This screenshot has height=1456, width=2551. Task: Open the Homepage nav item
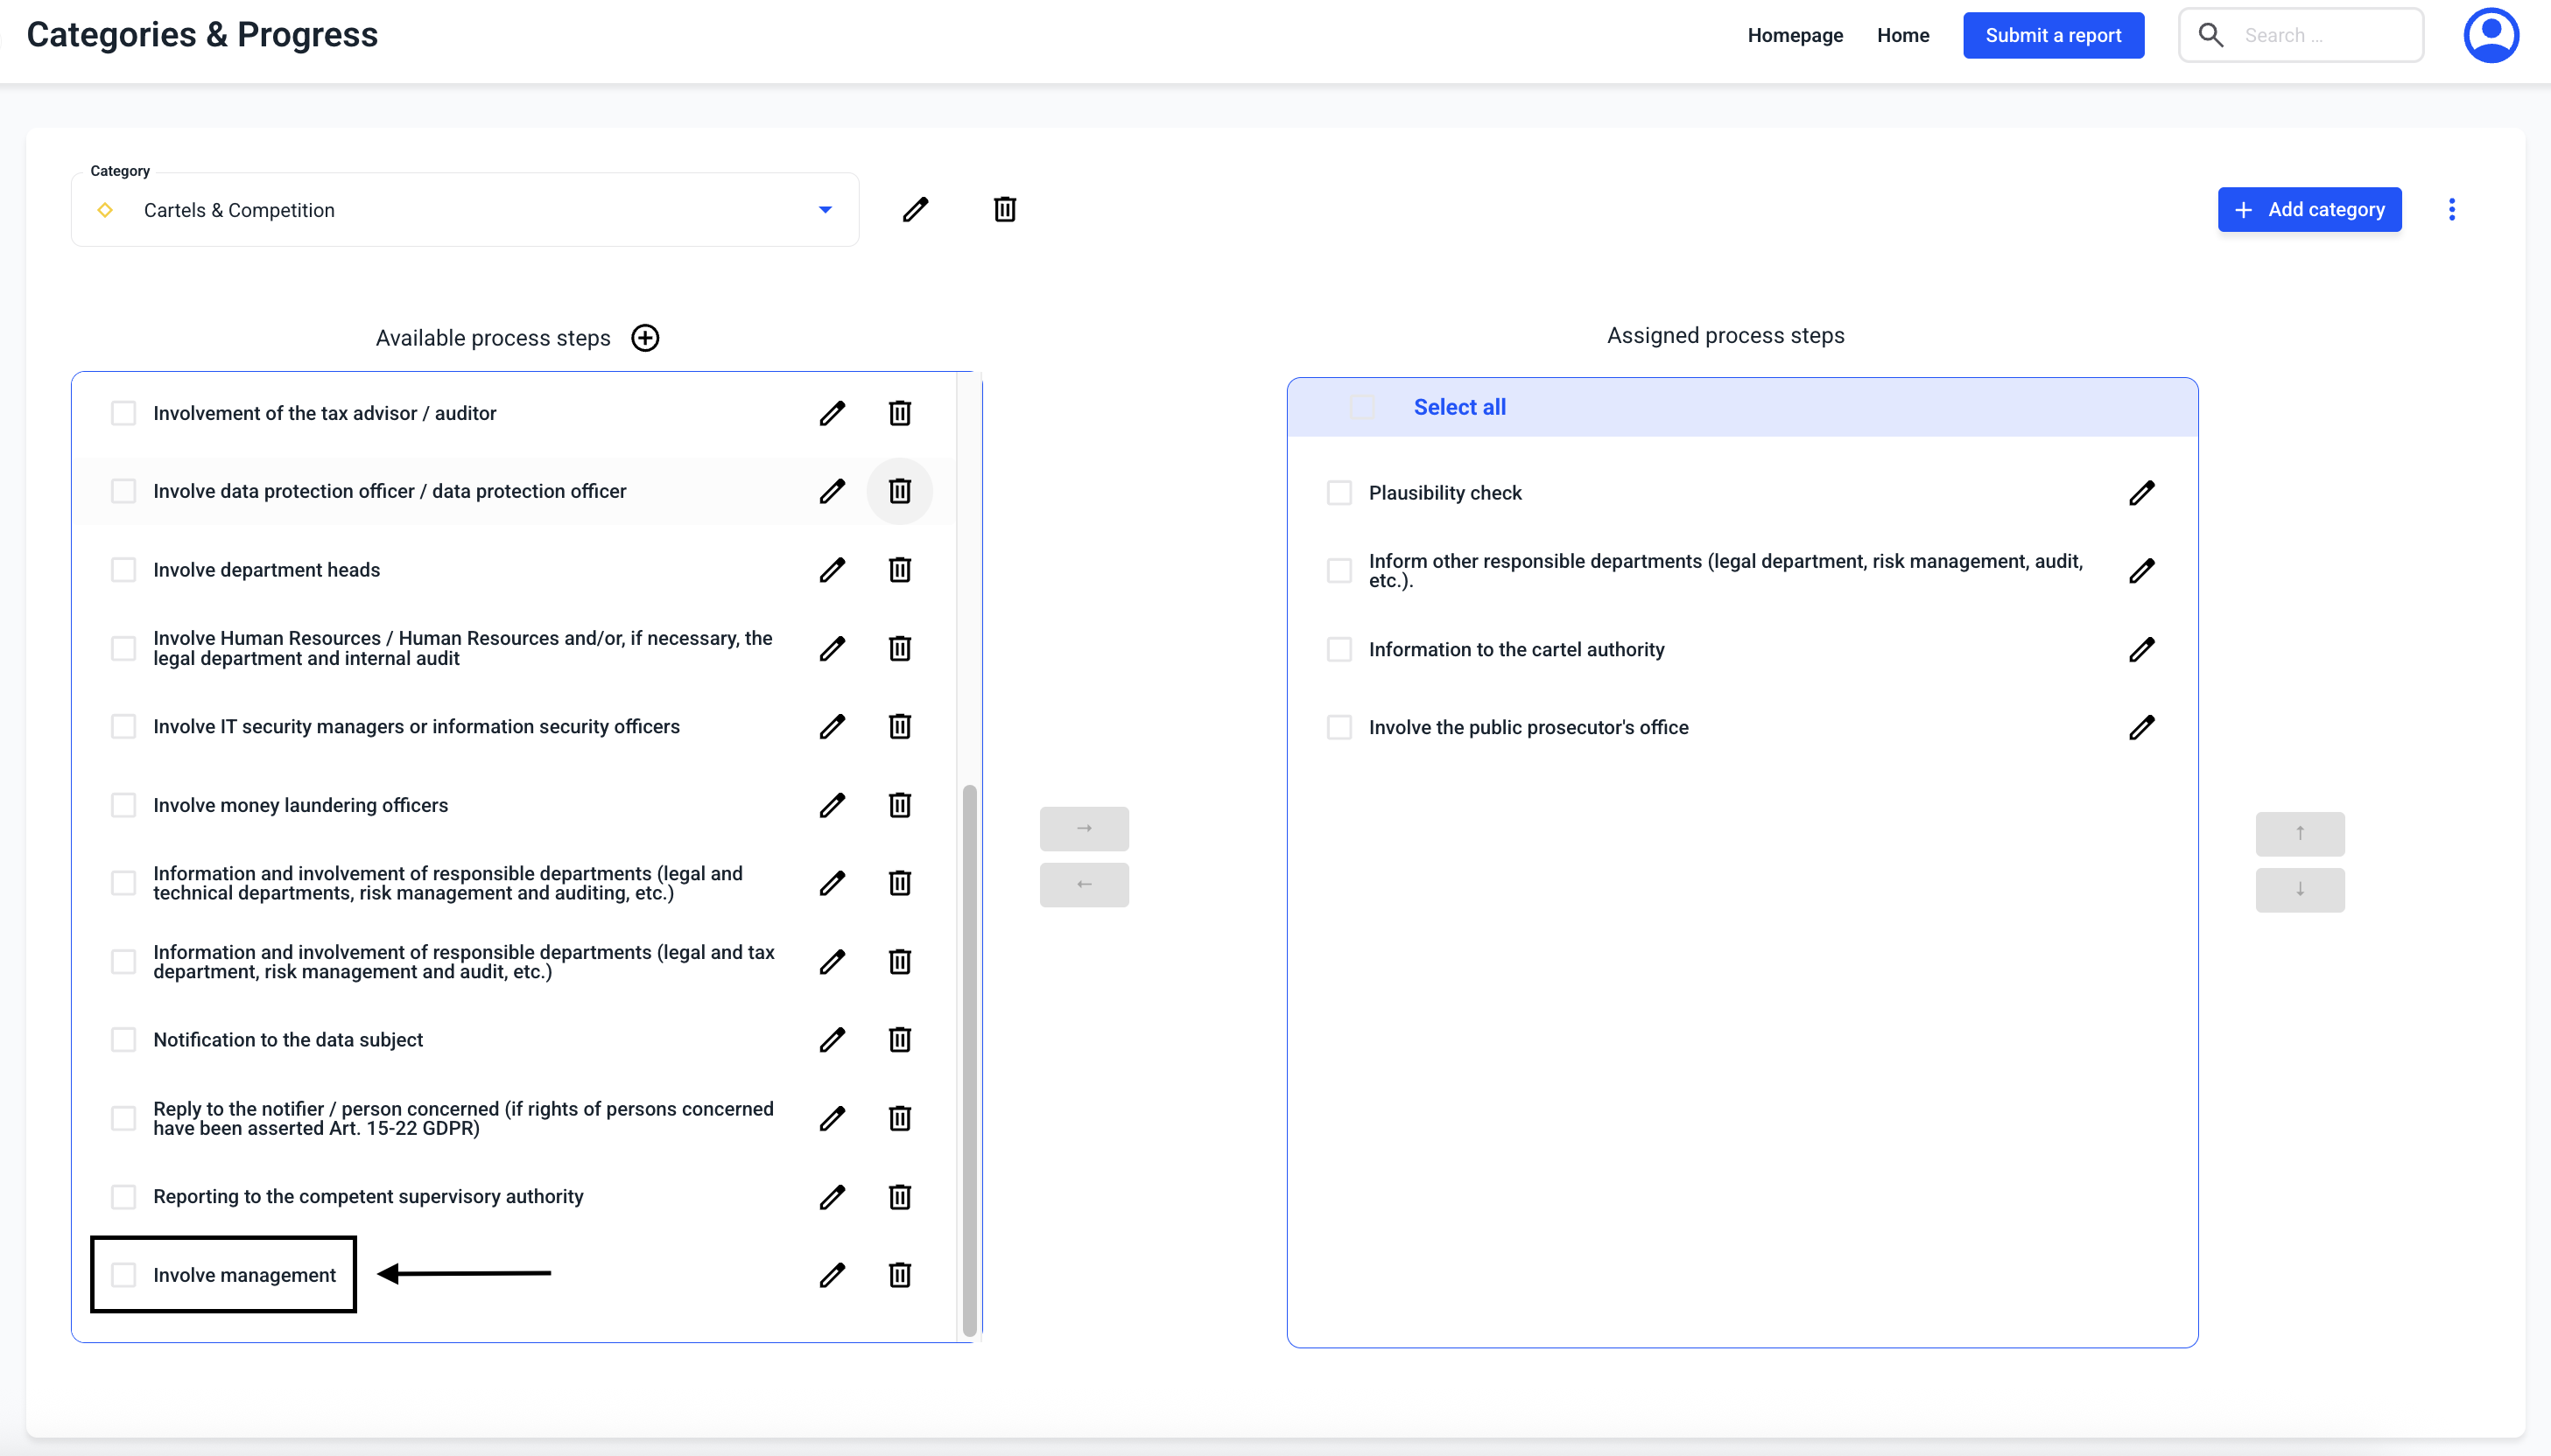coord(1795,35)
